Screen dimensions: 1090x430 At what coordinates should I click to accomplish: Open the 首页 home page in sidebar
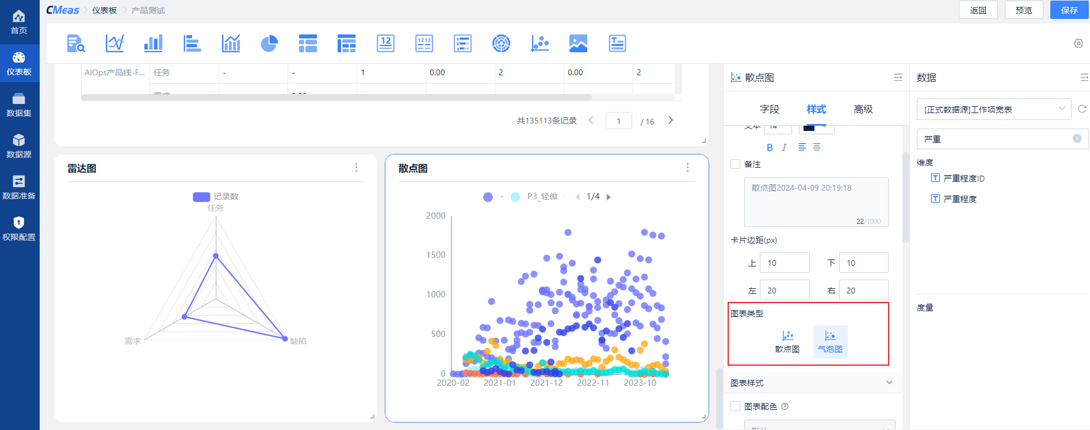19,22
